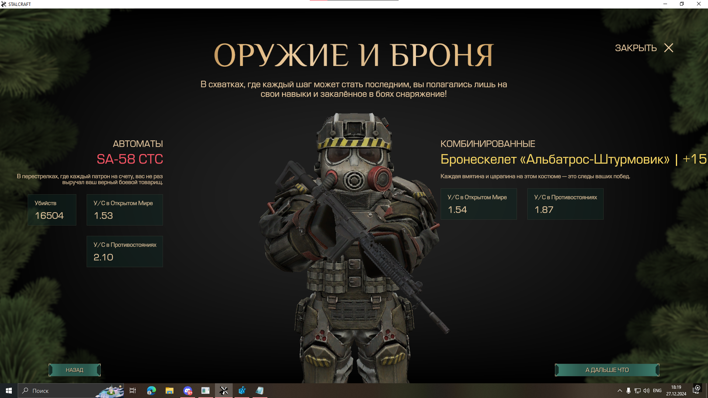Select armor У/С в Противостояниях 1.87 card
Viewport: 708px width, 398px height.
565,204
